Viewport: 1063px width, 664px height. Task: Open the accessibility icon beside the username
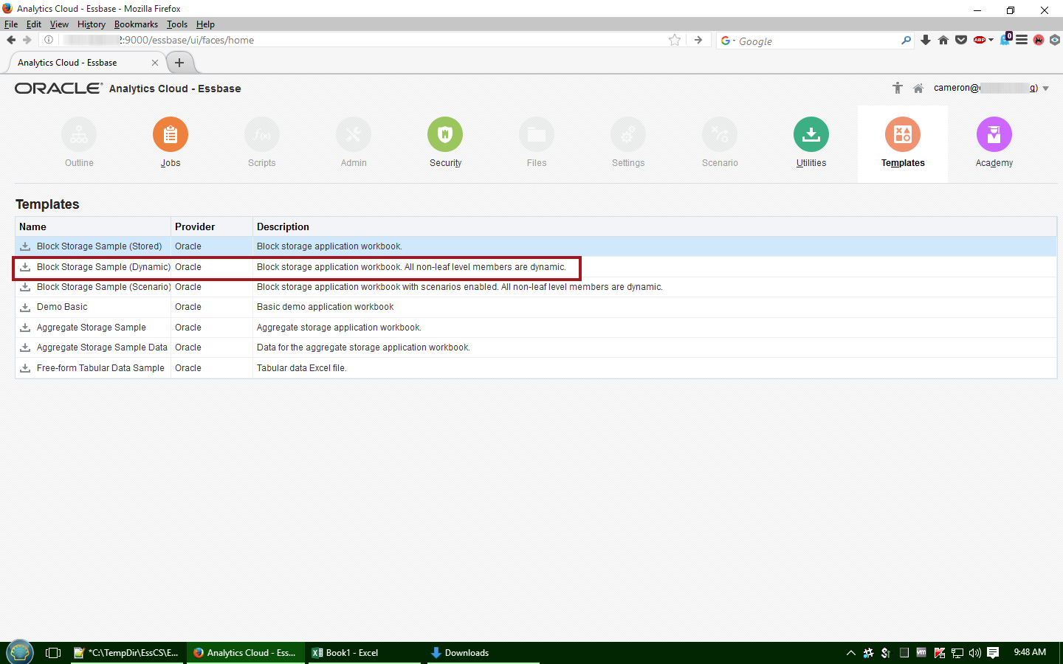pyautogui.click(x=898, y=89)
